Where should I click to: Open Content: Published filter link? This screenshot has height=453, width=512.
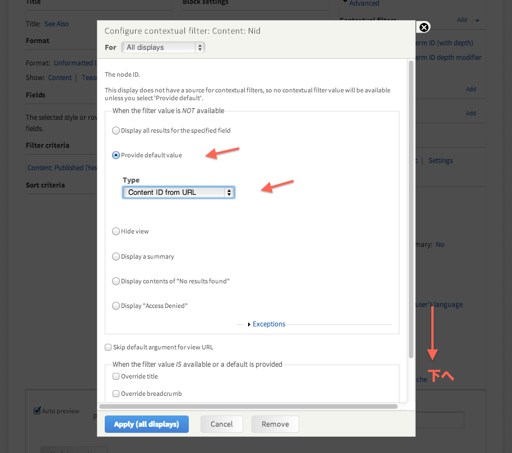click(x=62, y=168)
